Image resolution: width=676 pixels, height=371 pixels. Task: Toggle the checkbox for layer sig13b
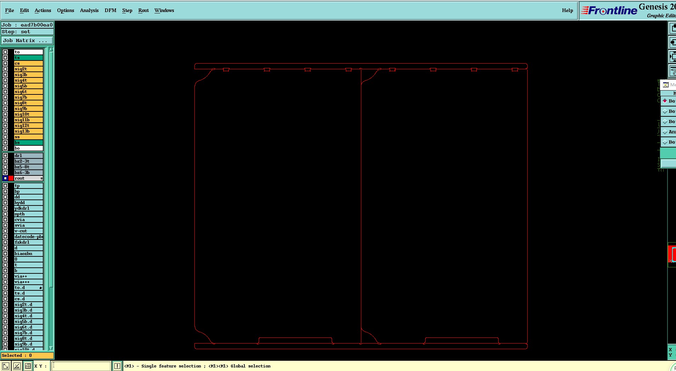(5, 131)
